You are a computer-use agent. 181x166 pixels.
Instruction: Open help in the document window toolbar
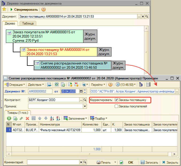[x=110, y=85]
